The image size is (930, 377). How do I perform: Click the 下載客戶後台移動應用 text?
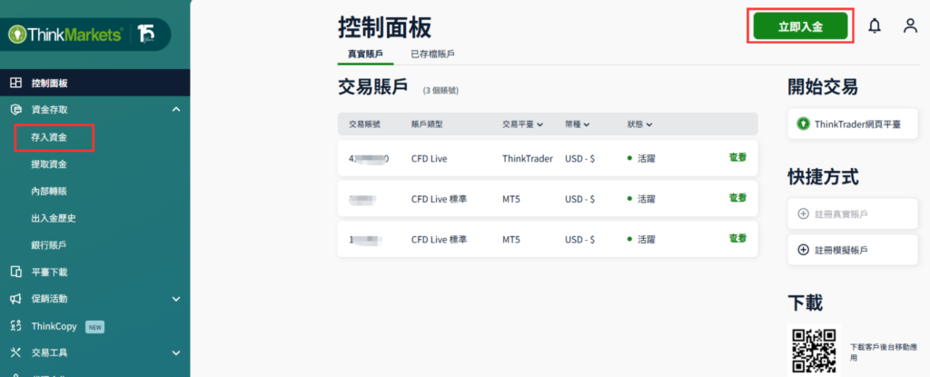pos(882,352)
